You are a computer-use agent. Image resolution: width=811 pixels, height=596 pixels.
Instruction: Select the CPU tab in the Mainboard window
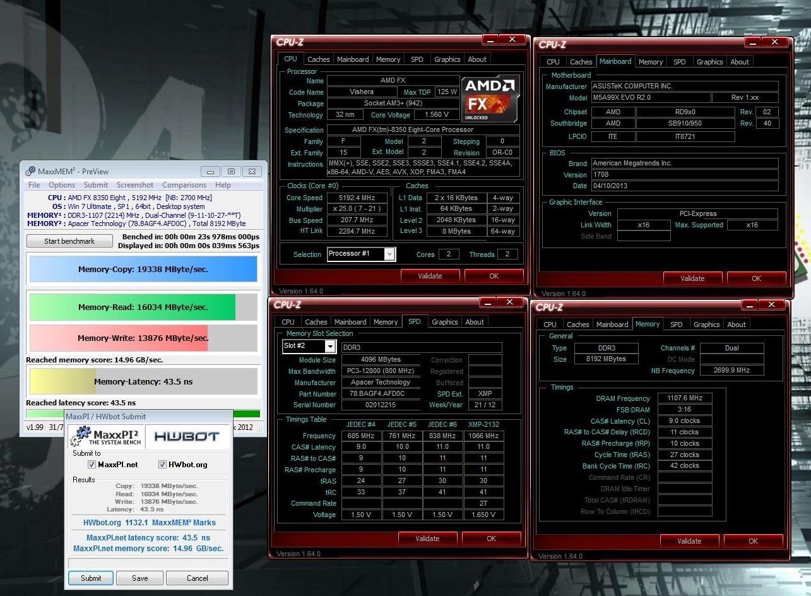click(x=553, y=62)
